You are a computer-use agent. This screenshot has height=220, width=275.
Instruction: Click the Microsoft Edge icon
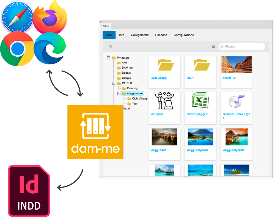pos(50,48)
